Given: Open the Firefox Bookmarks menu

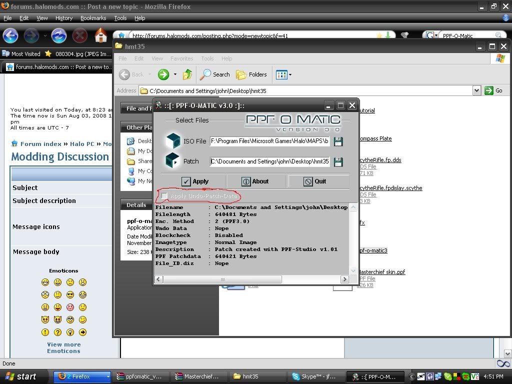Looking at the screenshot, I should click(x=93, y=18).
